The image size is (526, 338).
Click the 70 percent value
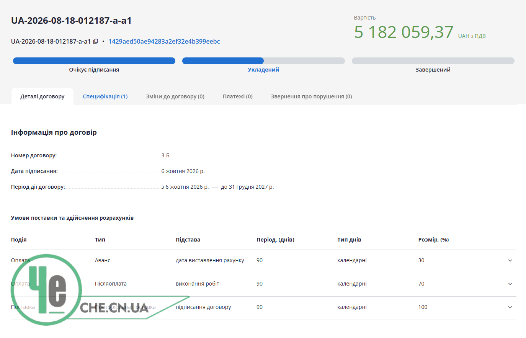point(421,284)
